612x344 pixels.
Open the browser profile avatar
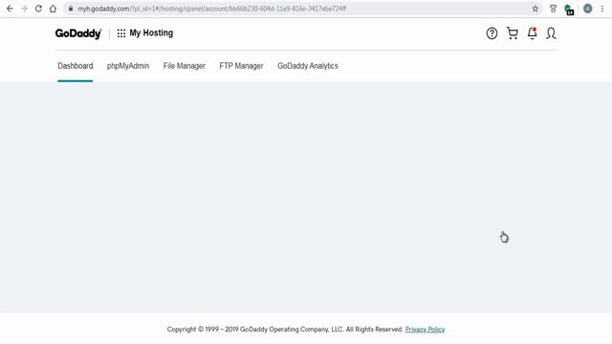coord(587,9)
